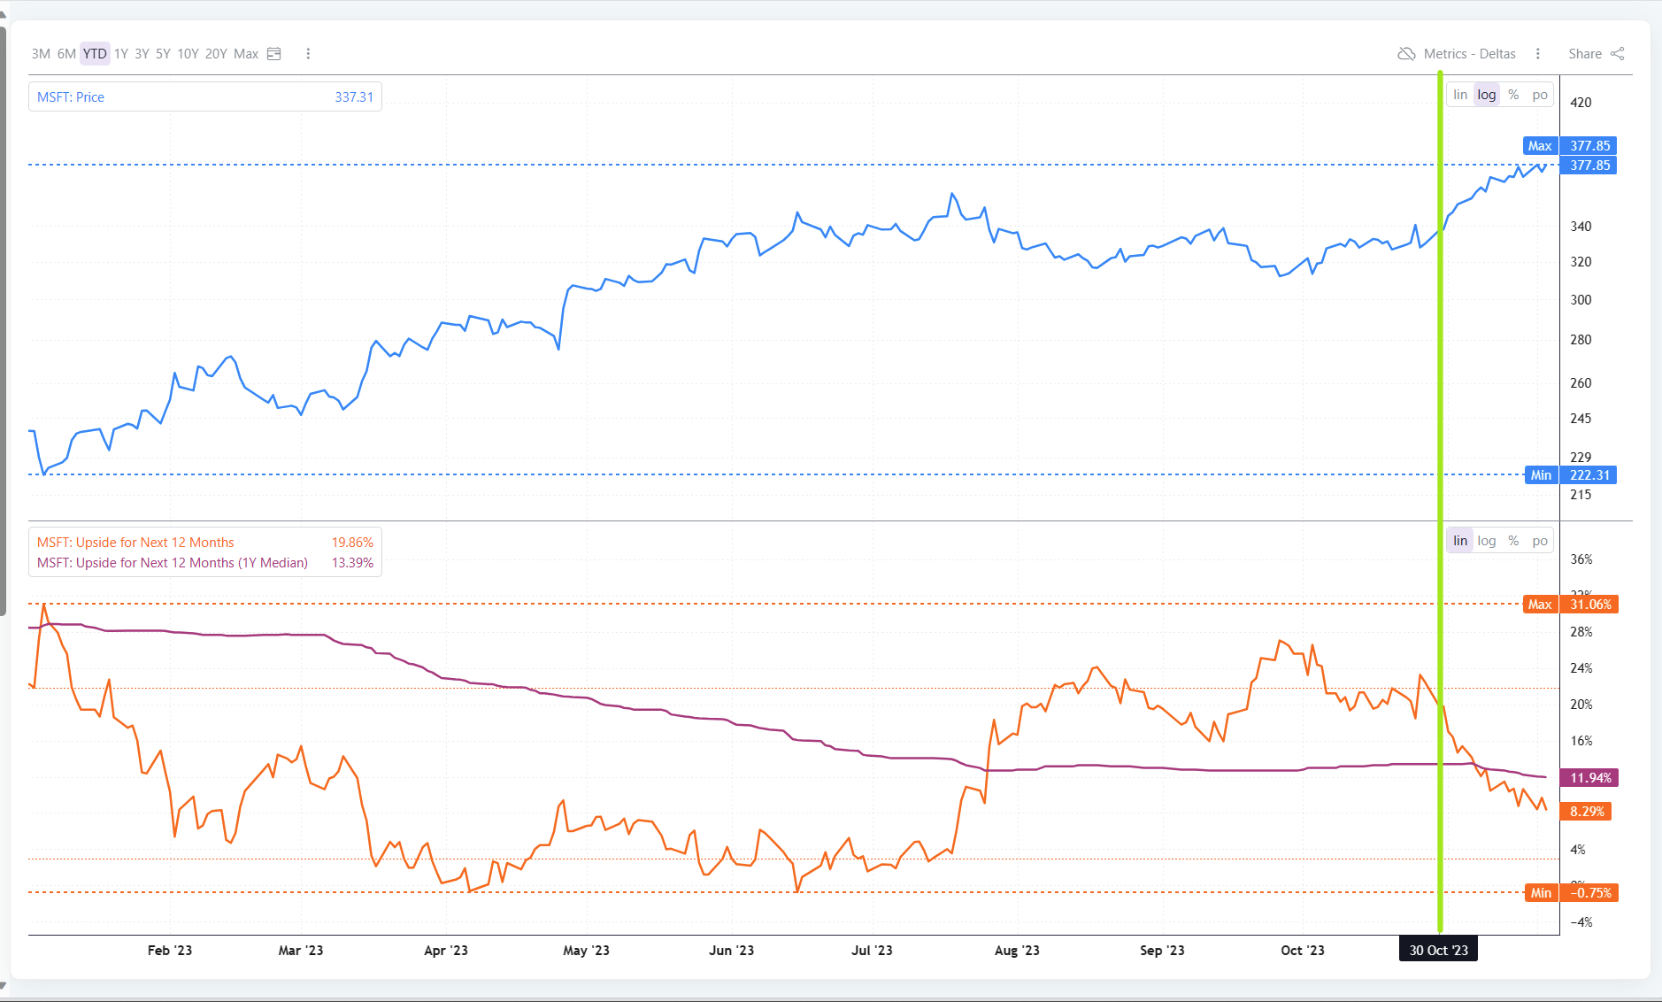Click the upside Max 31.06% label
1662x1002 pixels.
[1571, 605]
